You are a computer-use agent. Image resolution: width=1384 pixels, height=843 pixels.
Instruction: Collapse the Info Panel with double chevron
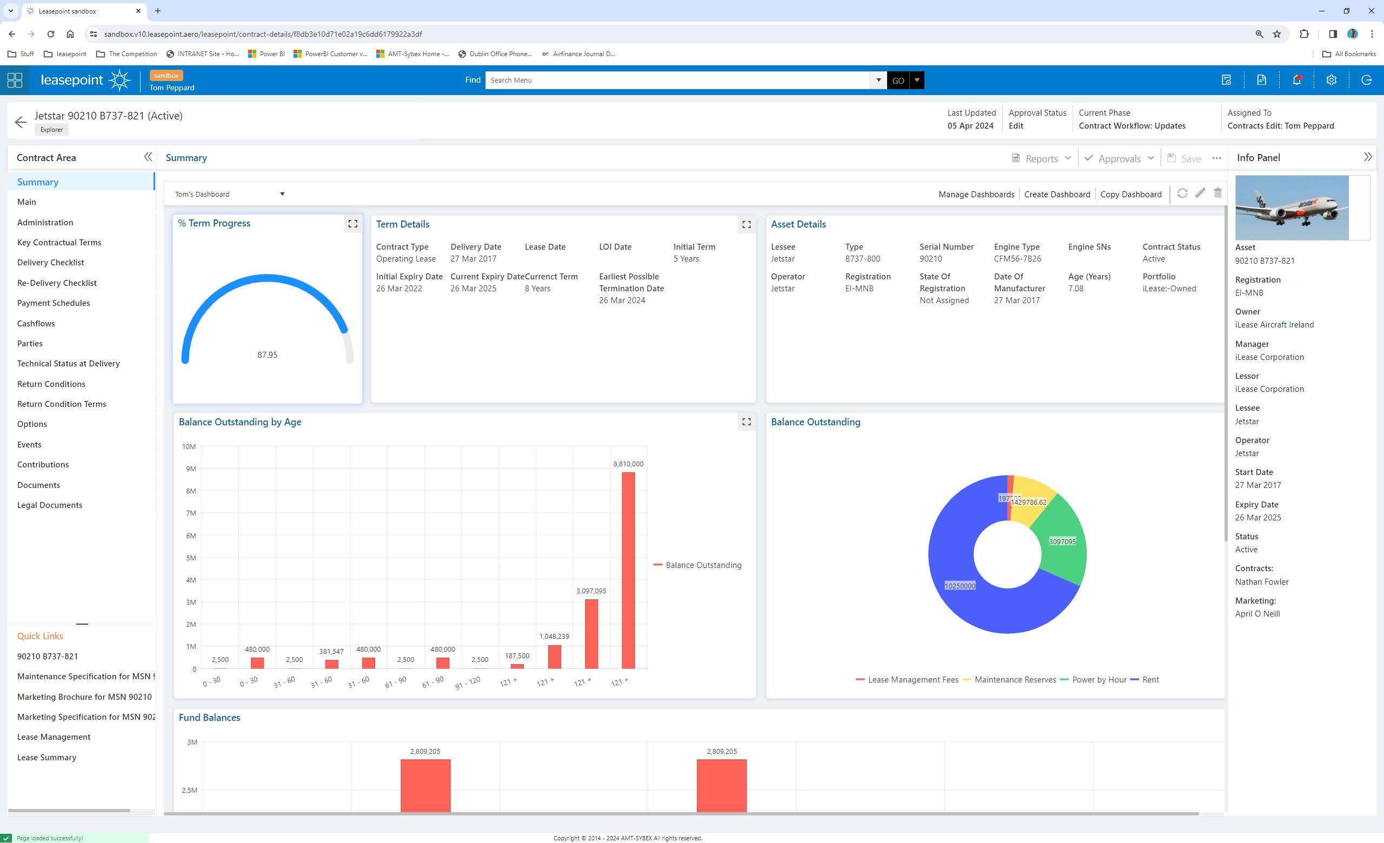pyautogui.click(x=1368, y=157)
